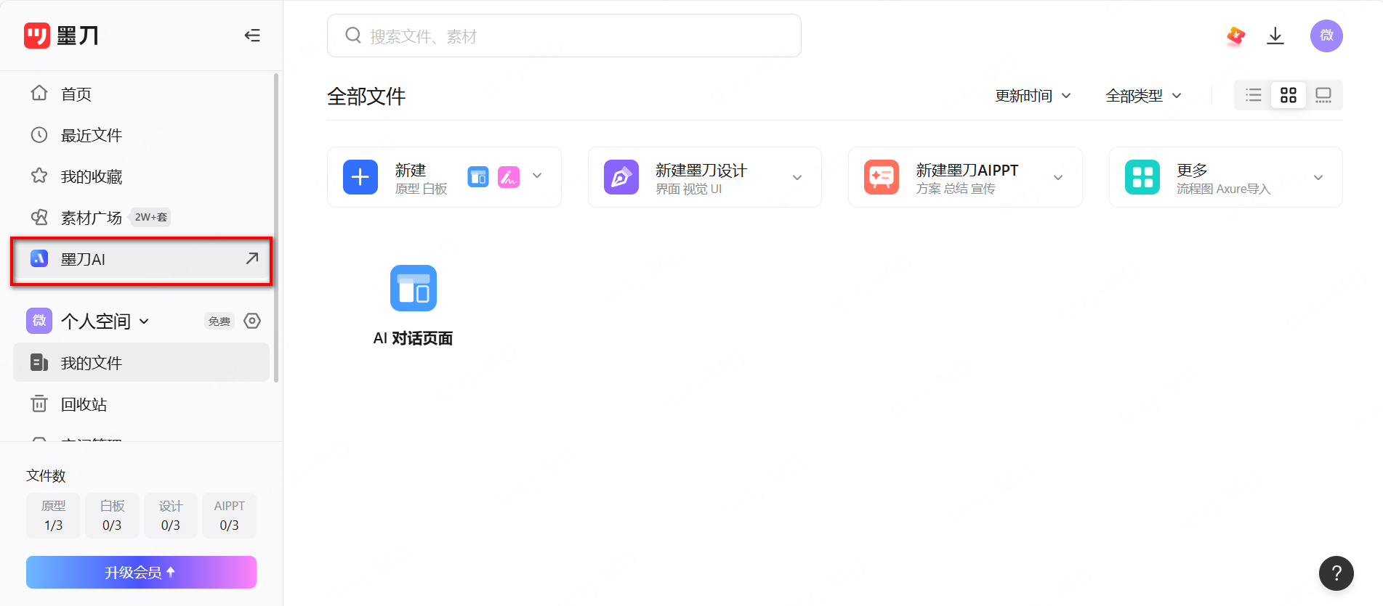Open the 更新时间 sort dropdown
This screenshot has width=1383, height=606.
[1033, 96]
